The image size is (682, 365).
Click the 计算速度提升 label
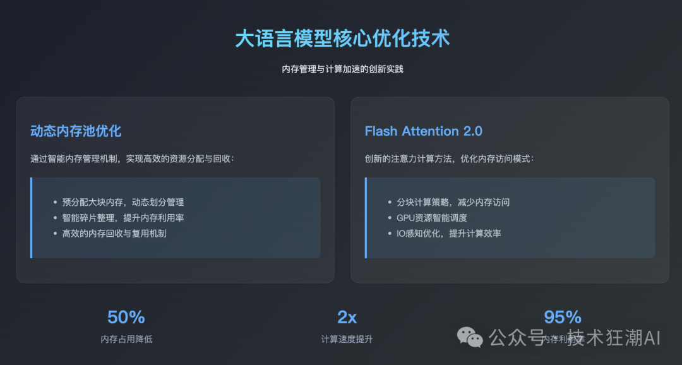pos(347,339)
